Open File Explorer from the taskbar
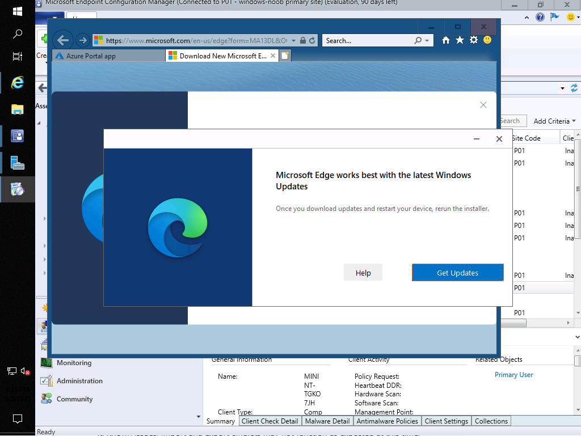The image size is (581, 436). point(18,109)
